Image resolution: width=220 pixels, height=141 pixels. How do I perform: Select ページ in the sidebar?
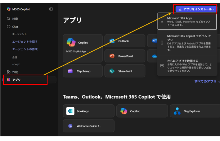[x=16, y=65]
